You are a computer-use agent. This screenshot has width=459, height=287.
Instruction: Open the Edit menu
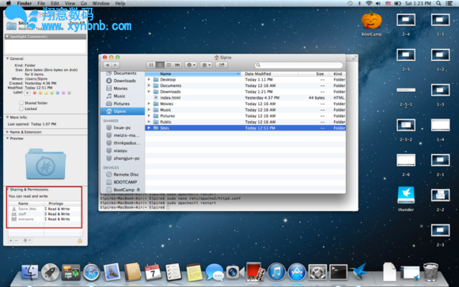(x=55, y=3)
